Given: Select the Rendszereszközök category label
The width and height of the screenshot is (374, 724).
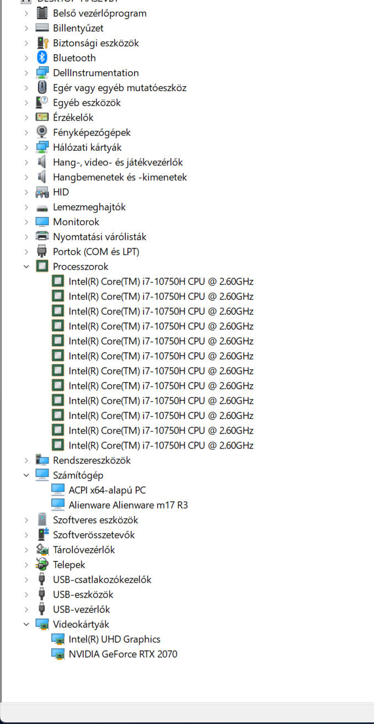Looking at the screenshot, I should pos(92,460).
